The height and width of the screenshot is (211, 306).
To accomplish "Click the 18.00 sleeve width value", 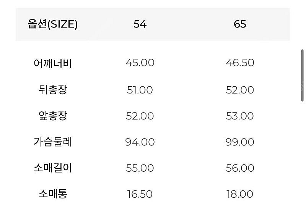I will point(240,194).
